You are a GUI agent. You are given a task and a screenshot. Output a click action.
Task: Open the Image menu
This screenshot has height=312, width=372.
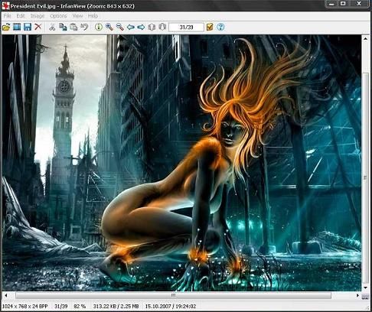38,16
